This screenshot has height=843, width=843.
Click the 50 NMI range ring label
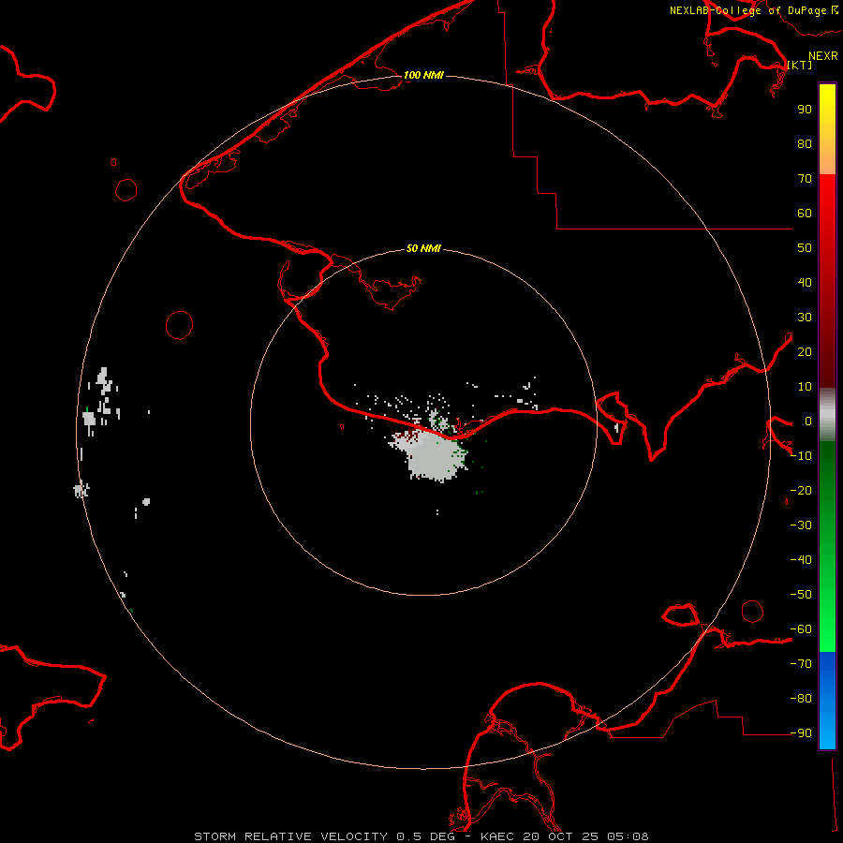(423, 248)
